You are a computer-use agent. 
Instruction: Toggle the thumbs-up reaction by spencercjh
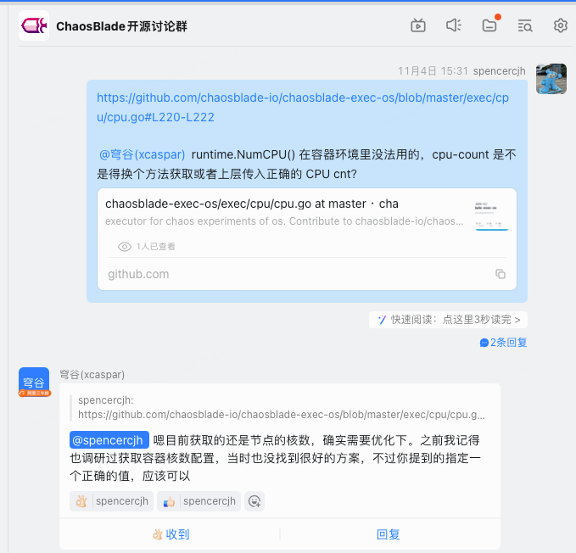coord(199,501)
